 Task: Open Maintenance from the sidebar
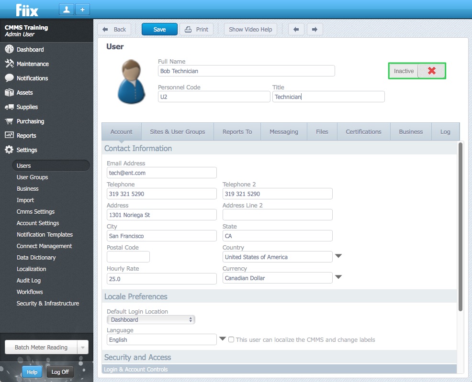[x=33, y=64]
